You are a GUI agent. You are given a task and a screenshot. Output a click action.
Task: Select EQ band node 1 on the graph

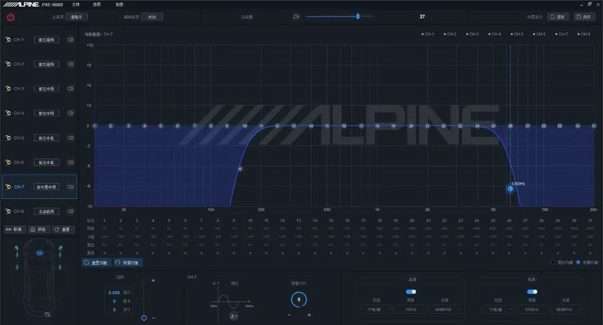tap(94, 126)
